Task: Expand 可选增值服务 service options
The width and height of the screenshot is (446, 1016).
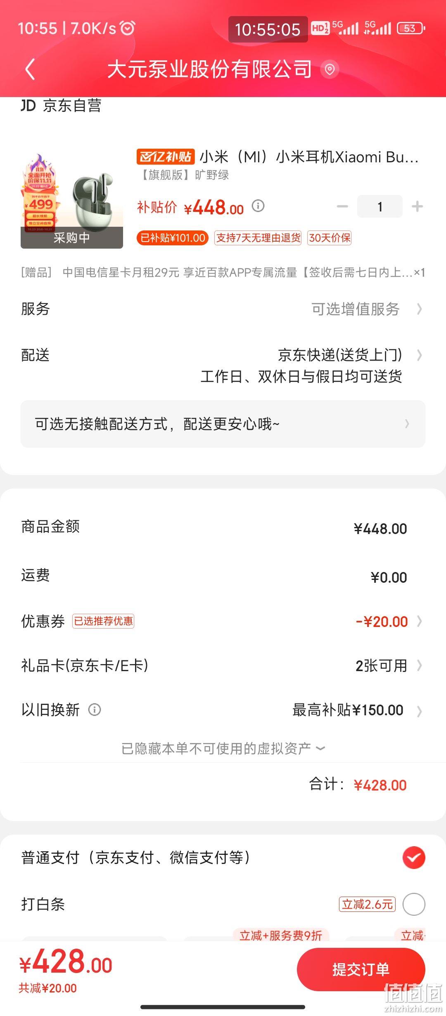Action: [367, 309]
